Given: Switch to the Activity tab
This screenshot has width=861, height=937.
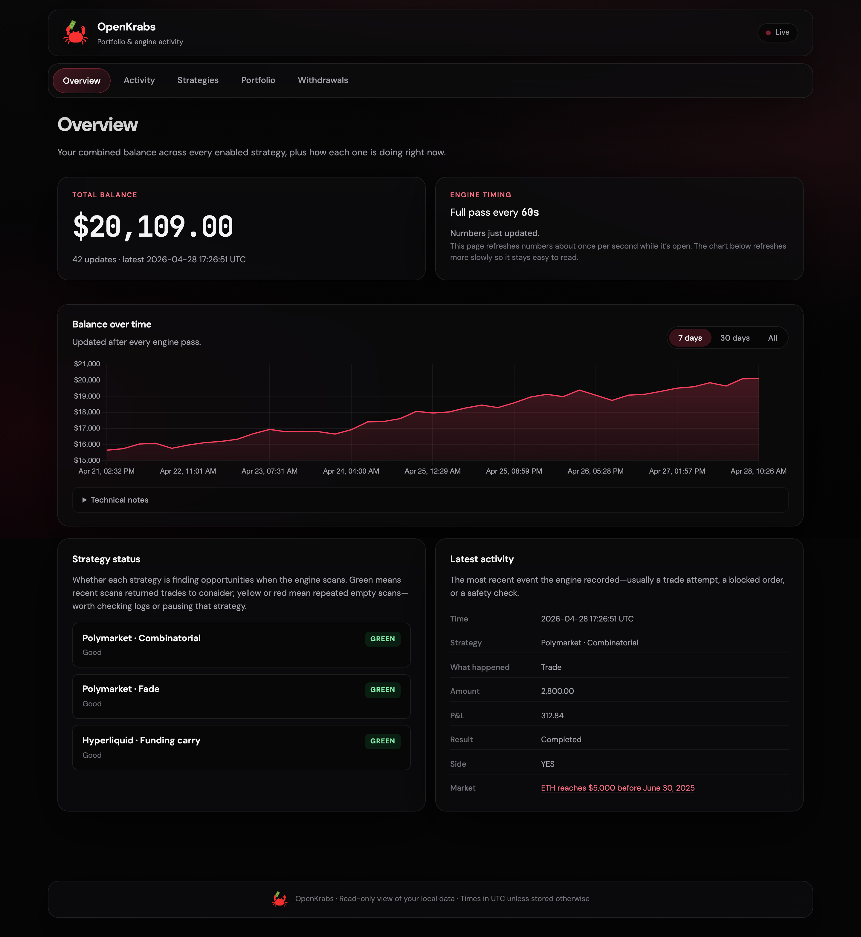Looking at the screenshot, I should click(139, 80).
